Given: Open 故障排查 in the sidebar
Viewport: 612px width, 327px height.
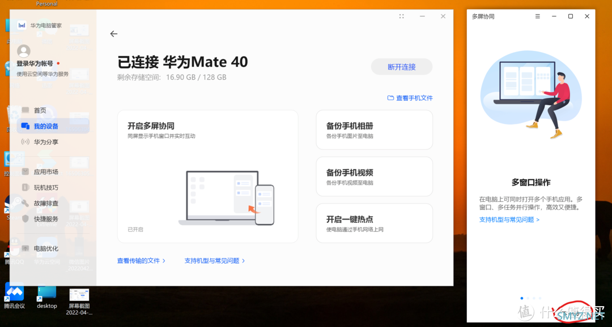Looking at the screenshot, I should pyautogui.click(x=53, y=203).
